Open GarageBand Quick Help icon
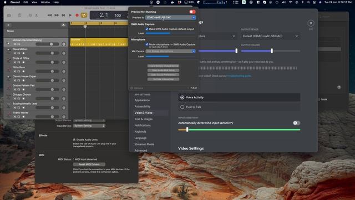This screenshot has width=355, height=200. (x=19, y=15)
